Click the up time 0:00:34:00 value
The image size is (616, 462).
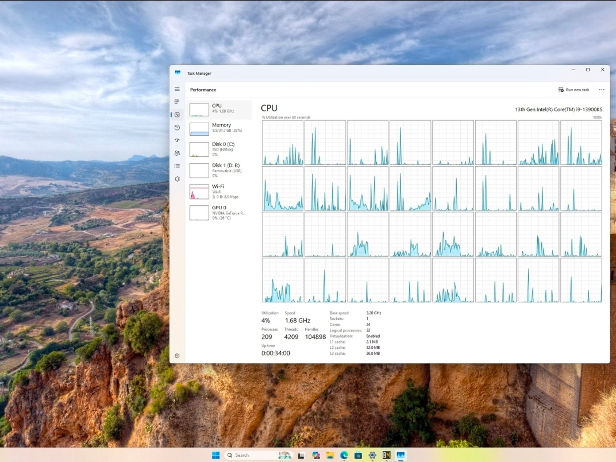coord(276,353)
